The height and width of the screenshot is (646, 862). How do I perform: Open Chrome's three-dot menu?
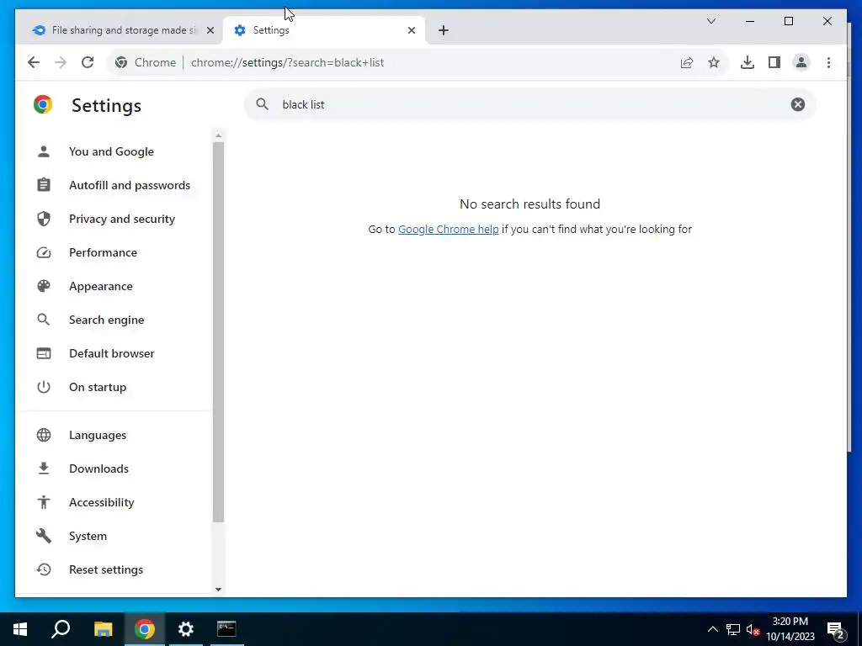(828, 62)
